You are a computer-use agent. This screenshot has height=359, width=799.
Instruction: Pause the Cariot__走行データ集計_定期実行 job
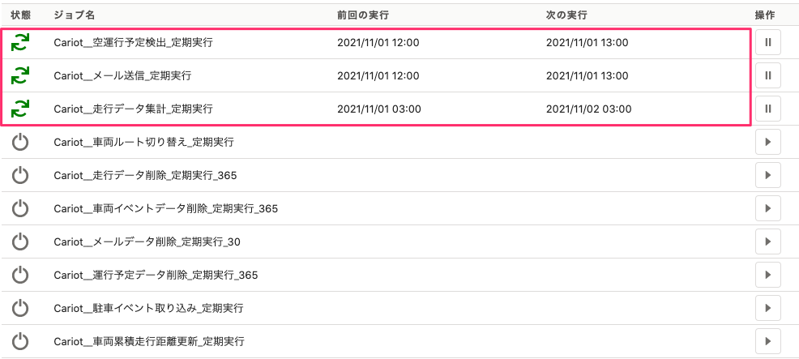[x=768, y=109]
